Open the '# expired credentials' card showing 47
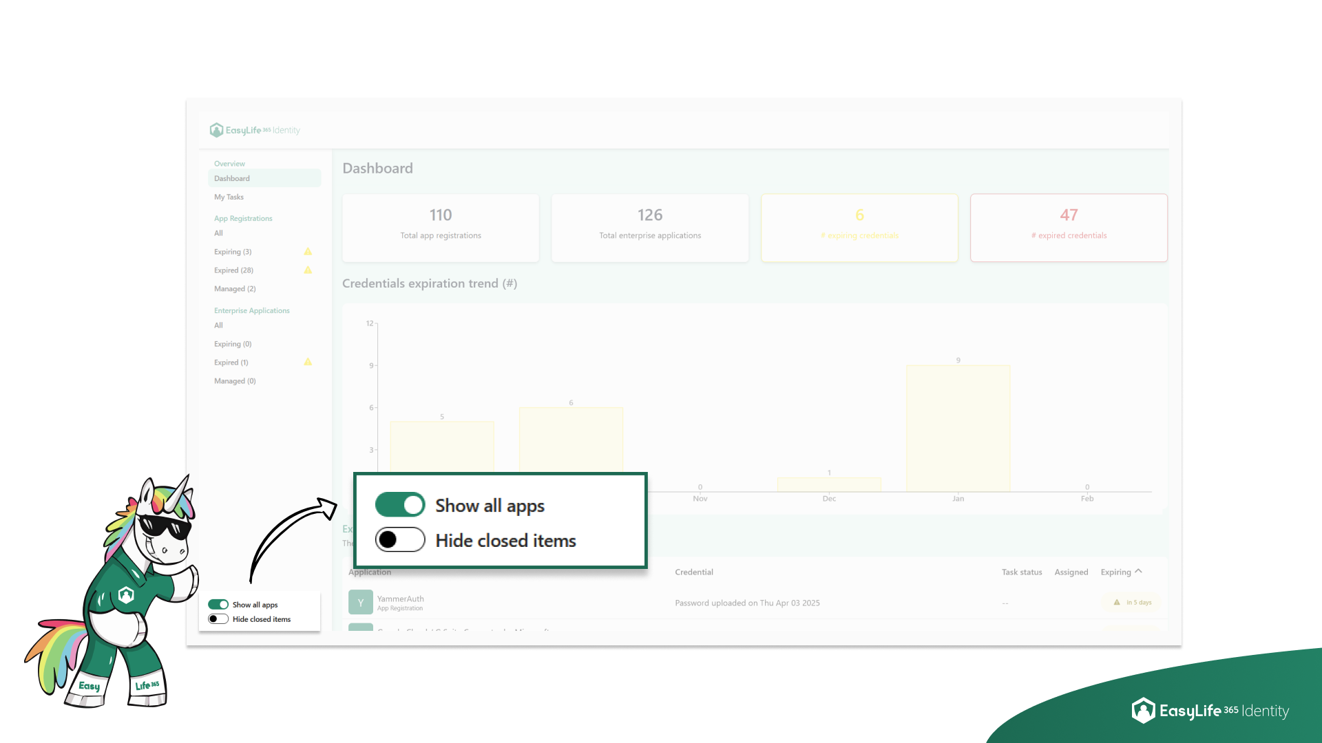Image resolution: width=1322 pixels, height=743 pixels. point(1068,228)
